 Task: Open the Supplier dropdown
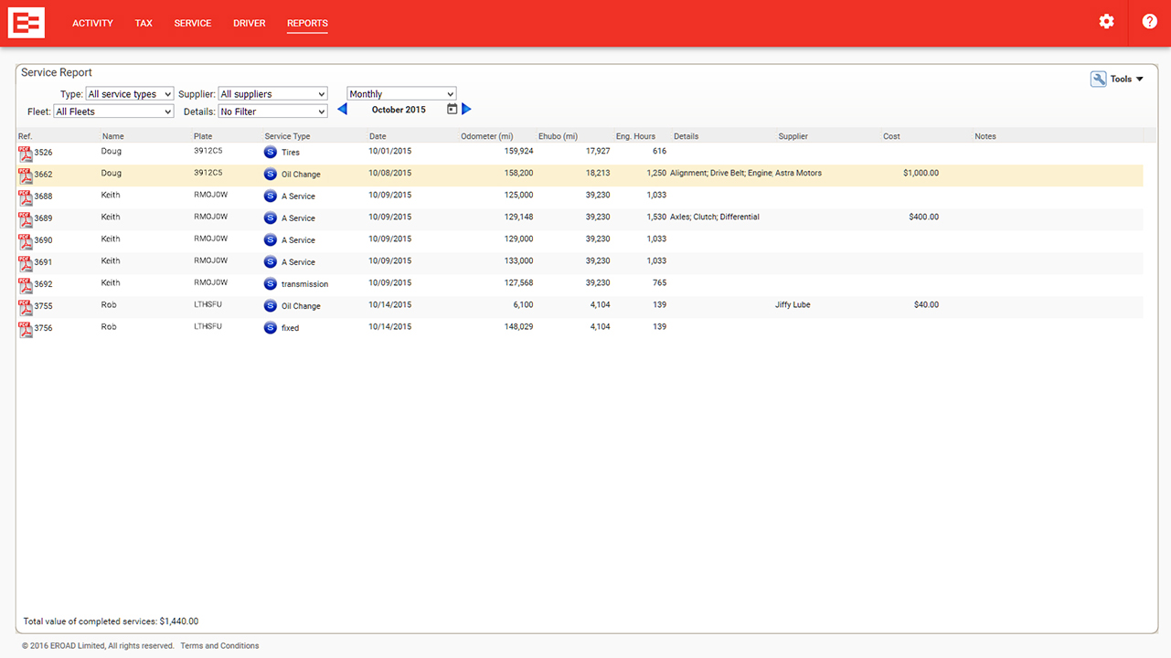pyautogui.click(x=272, y=94)
